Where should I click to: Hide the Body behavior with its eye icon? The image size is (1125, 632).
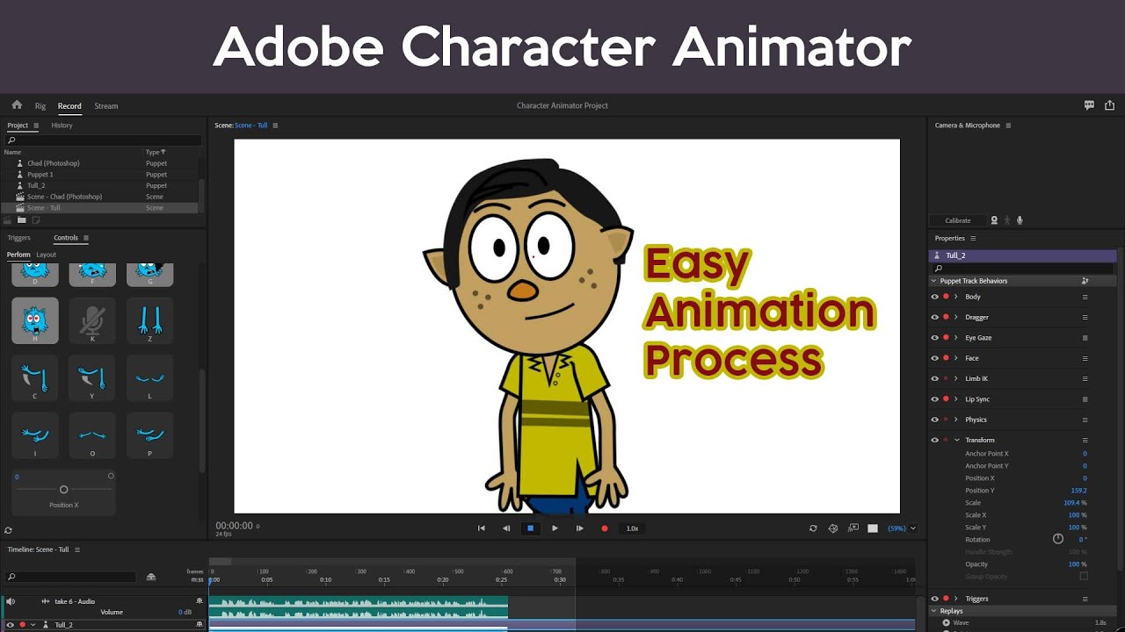(x=934, y=297)
